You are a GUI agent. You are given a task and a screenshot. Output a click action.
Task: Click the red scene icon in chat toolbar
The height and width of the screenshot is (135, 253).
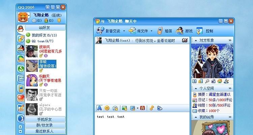click(x=142, y=108)
